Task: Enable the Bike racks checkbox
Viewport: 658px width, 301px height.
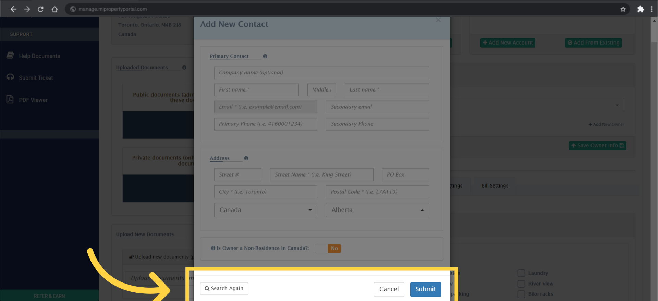Action: point(522,294)
